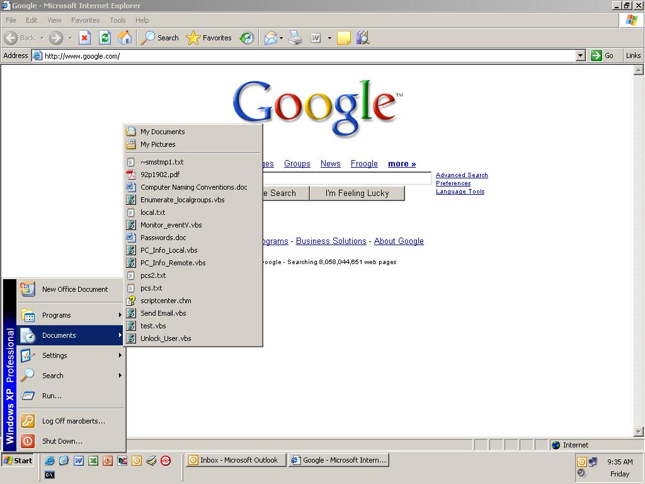The image size is (645, 484).
Task: Open Mail via the envelope toolbar icon
Action: [x=270, y=38]
